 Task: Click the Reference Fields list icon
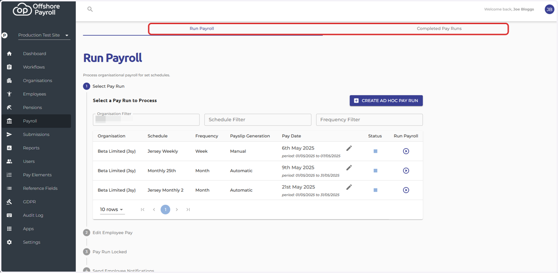tap(9, 188)
